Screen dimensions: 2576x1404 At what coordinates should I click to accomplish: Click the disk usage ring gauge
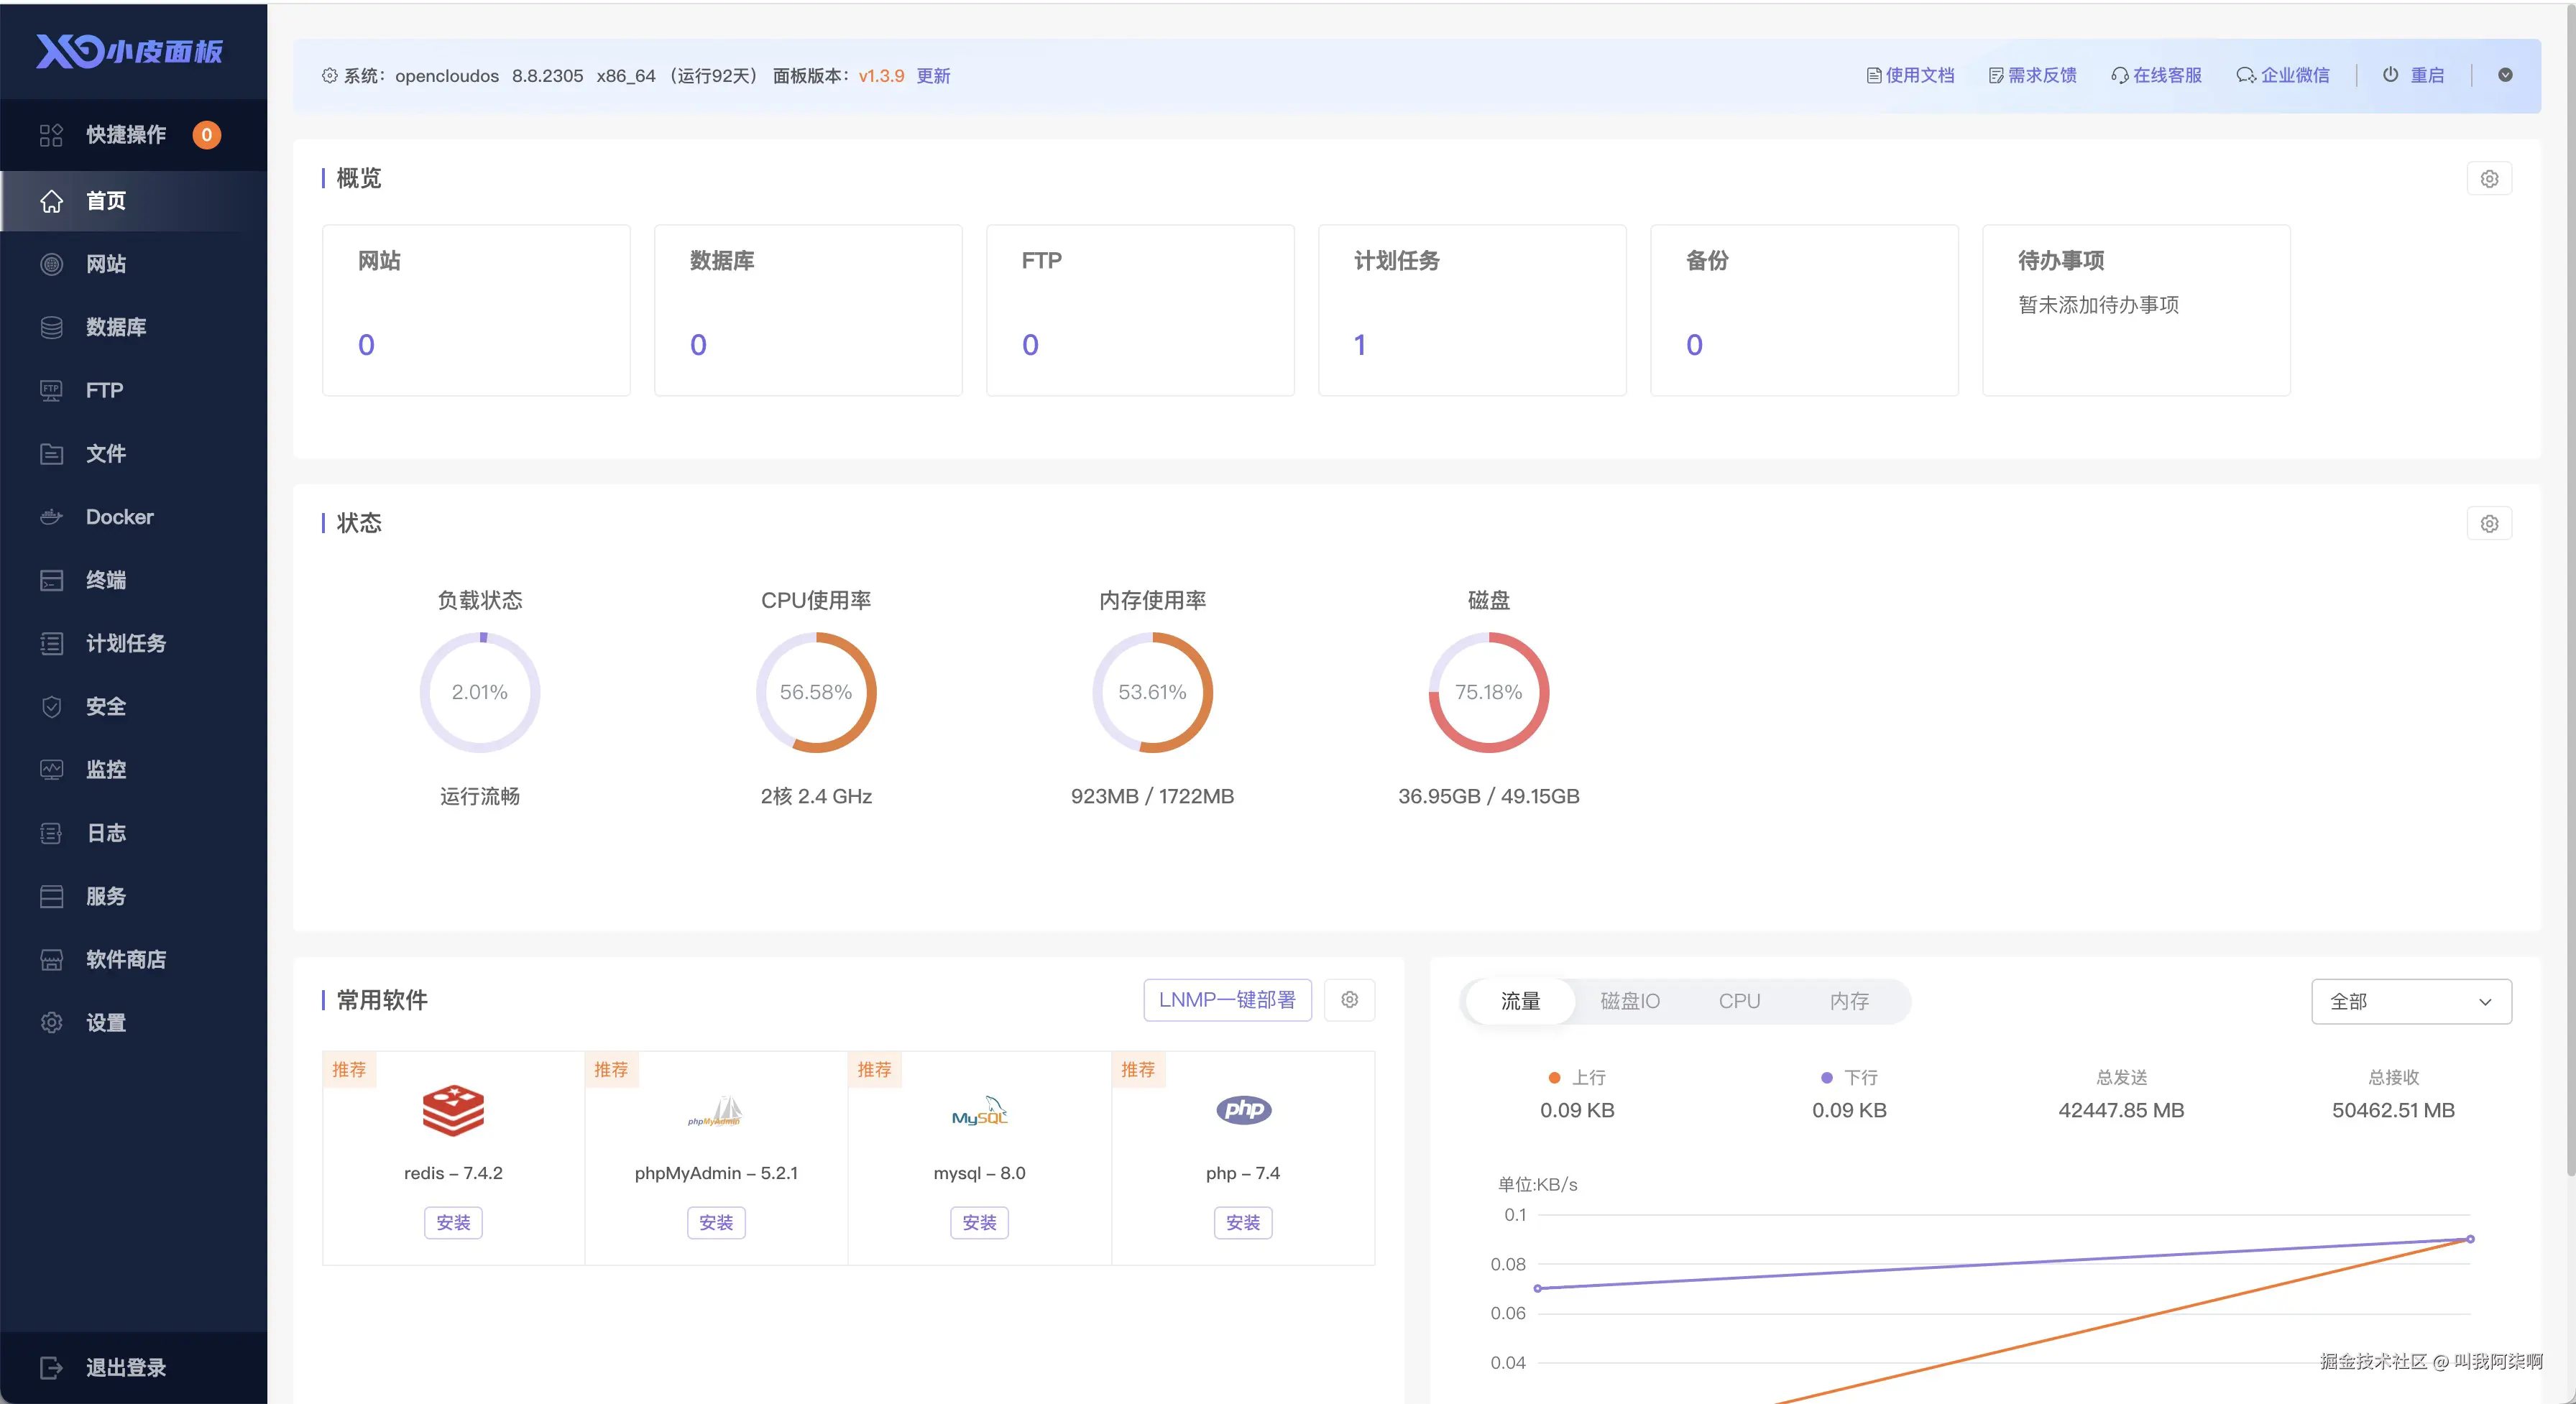pos(1488,692)
